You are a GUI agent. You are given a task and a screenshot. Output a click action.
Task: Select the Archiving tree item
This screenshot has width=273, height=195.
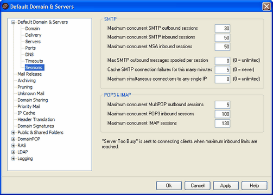pos(27,81)
